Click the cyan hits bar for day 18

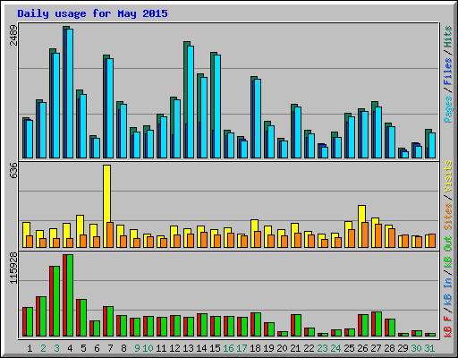(x=258, y=118)
